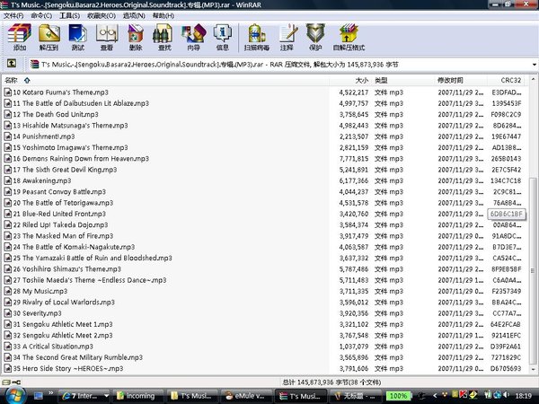The image size is (539, 404).
Task: Click the file icon of 18 Awakening.mp3
Action: (x=7, y=180)
